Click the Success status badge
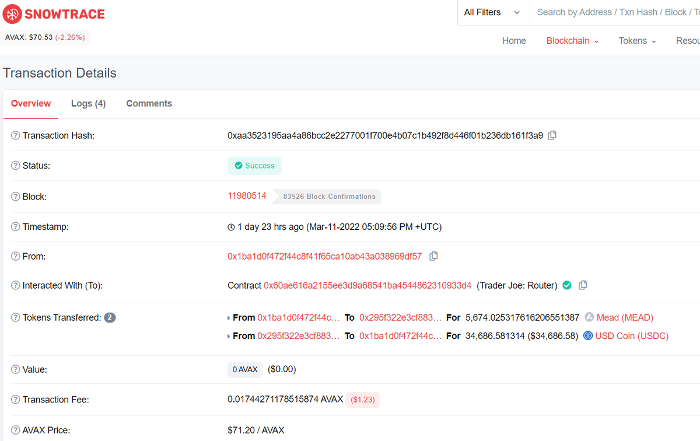Viewport: 700px width, 441px height. click(254, 166)
